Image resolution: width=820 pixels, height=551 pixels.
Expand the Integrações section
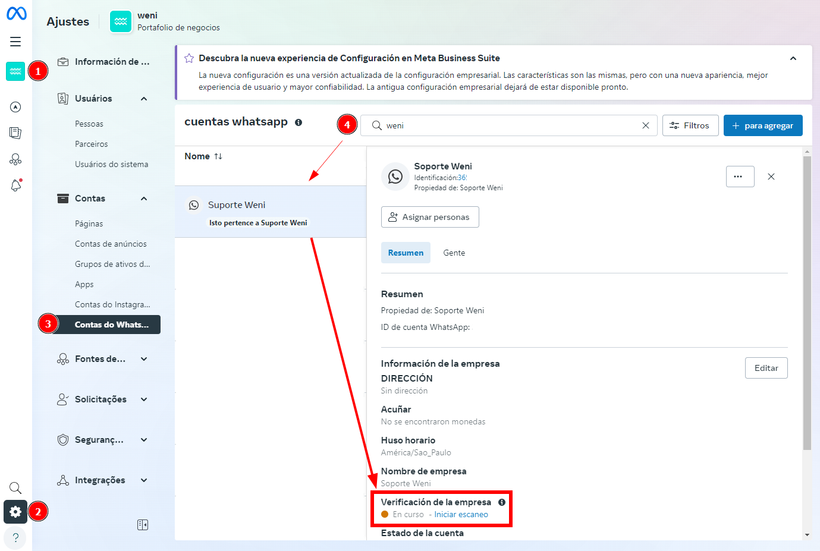click(144, 480)
